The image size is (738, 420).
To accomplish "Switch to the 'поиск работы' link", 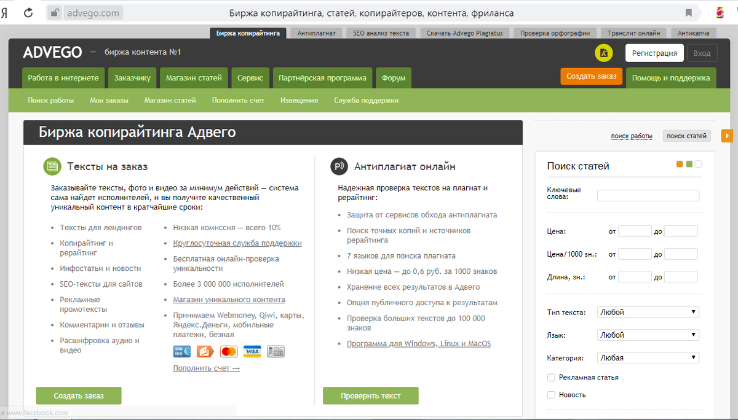I will (632, 136).
